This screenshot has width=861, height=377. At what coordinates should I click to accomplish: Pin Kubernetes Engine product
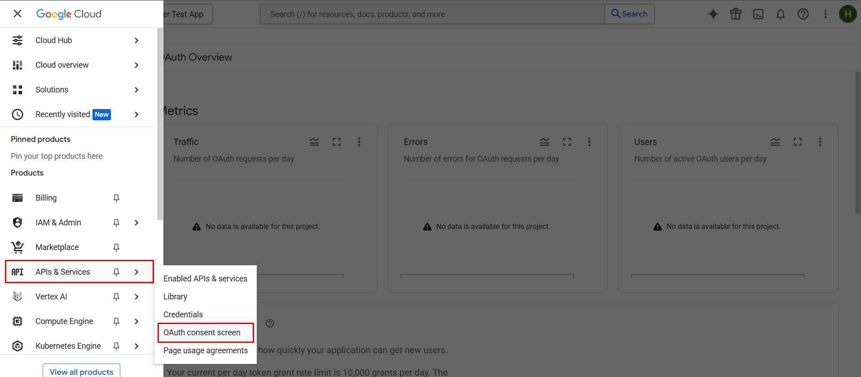(116, 346)
